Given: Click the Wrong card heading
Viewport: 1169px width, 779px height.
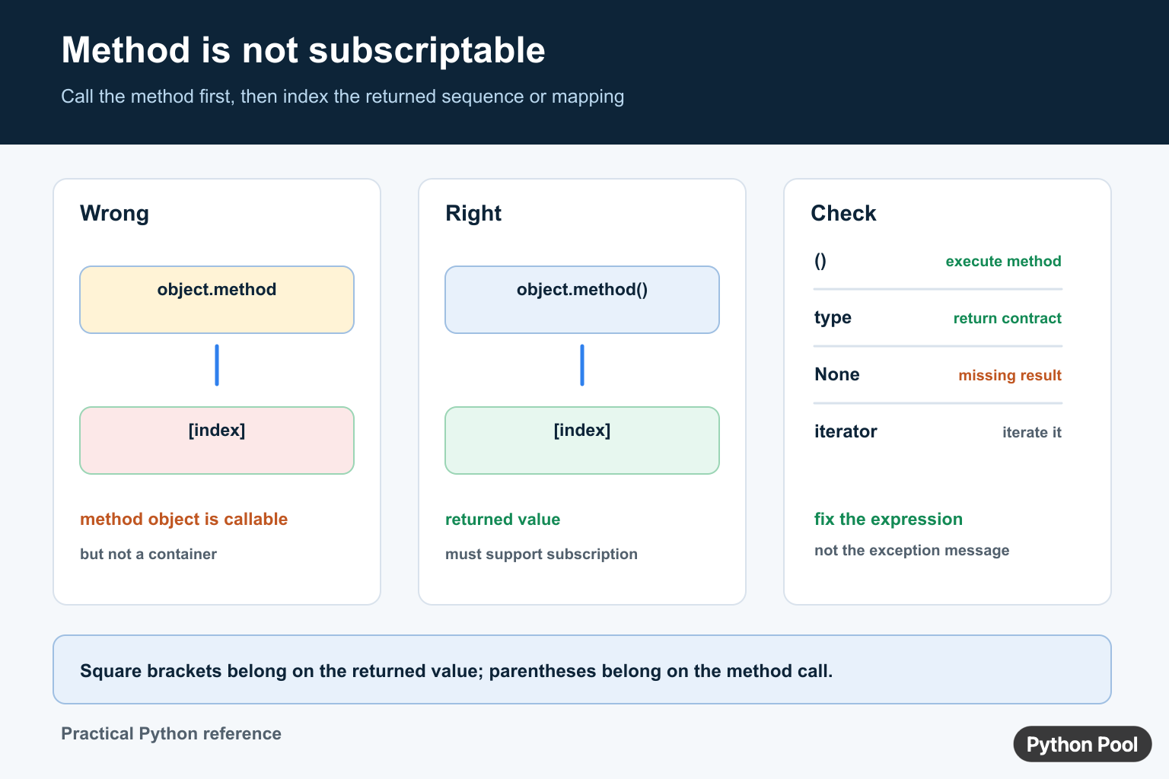Looking at the screenshot, I should pos(114,213).
